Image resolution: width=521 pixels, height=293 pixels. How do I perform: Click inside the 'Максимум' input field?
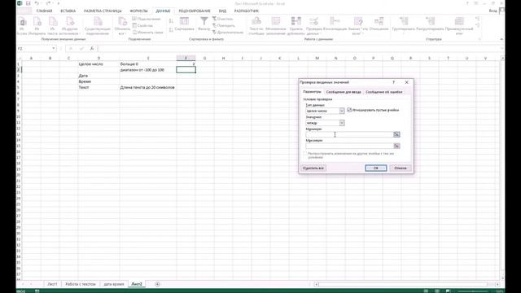click(x=349, y=146)
